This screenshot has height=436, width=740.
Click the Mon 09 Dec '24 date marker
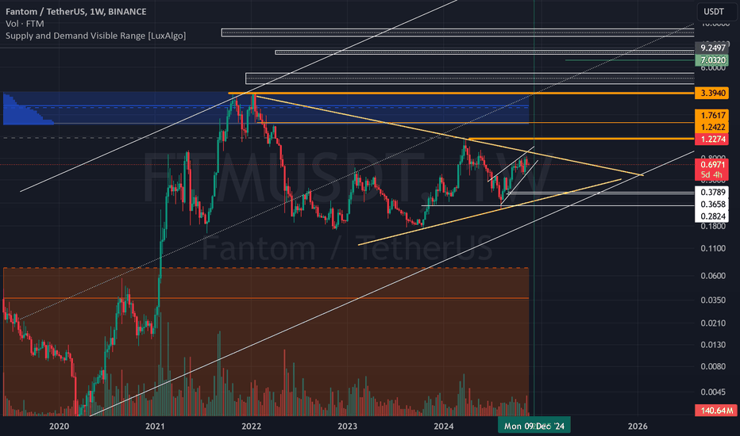click(534, 426)
